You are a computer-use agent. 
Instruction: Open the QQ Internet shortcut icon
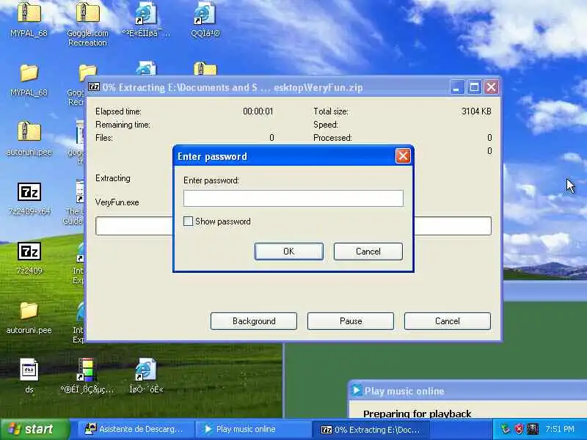pyautogui.click(x=205, y=14)
